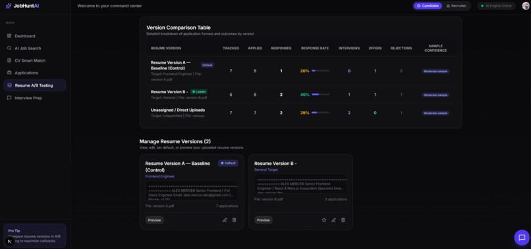The height and width of the screenshot is (249, 531).
Task: Open AI Job Search in sidebar
Action: [x=34, y=49]
